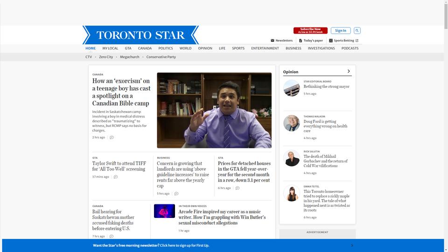
Task: Open 'Rethinking the strong mayor' editorial
Action: tap(326, 86)
